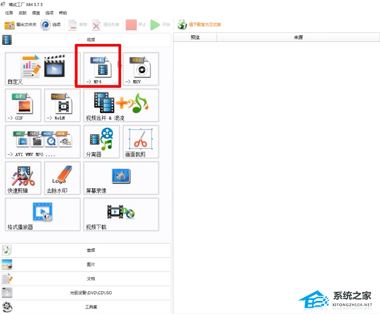This screenshot has height=314, width=380.
Task: Open the 屏幕录像 screen recorder
Action: (x=121, y=178)
